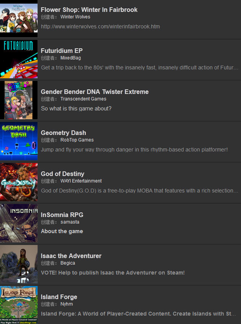Open the Geometry Dash thumbnail image
Image resolution: width=241 pixels, height=324 pixels.
19,141
